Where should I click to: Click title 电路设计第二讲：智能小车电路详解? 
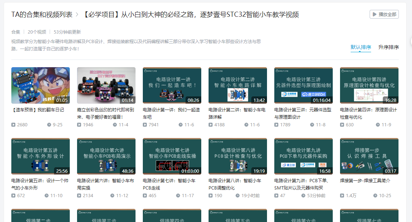(237, 113)
